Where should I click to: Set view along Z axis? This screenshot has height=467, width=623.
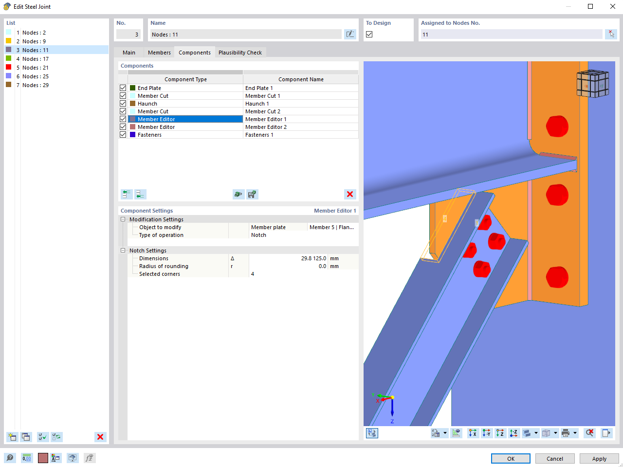click(500, 433)
